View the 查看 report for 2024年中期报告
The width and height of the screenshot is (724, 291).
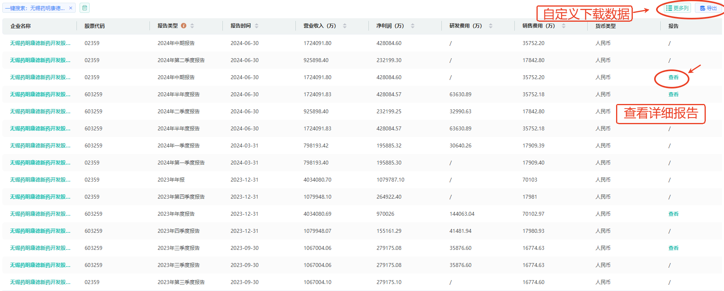[x=674, y=77]
